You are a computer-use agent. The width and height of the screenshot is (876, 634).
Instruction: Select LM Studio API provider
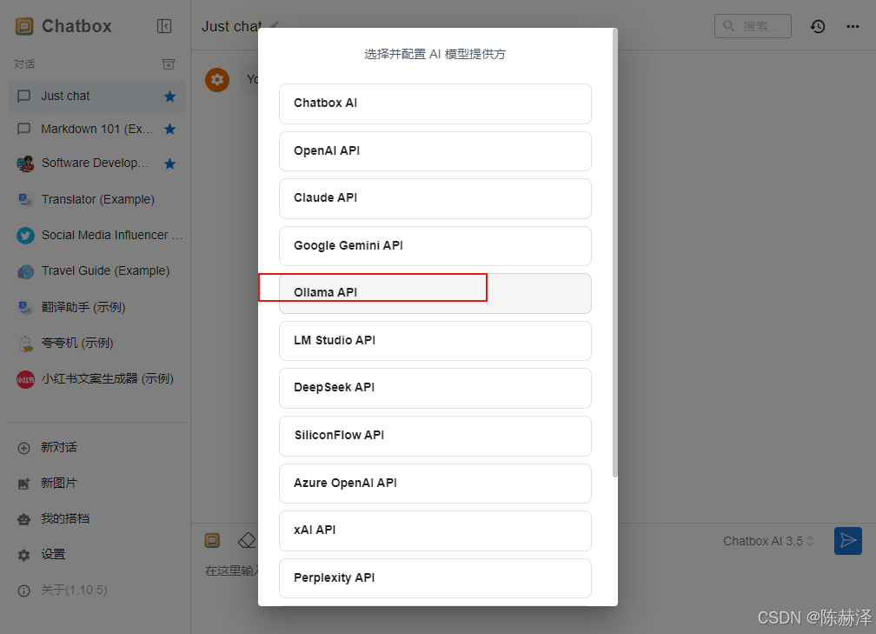435,341
